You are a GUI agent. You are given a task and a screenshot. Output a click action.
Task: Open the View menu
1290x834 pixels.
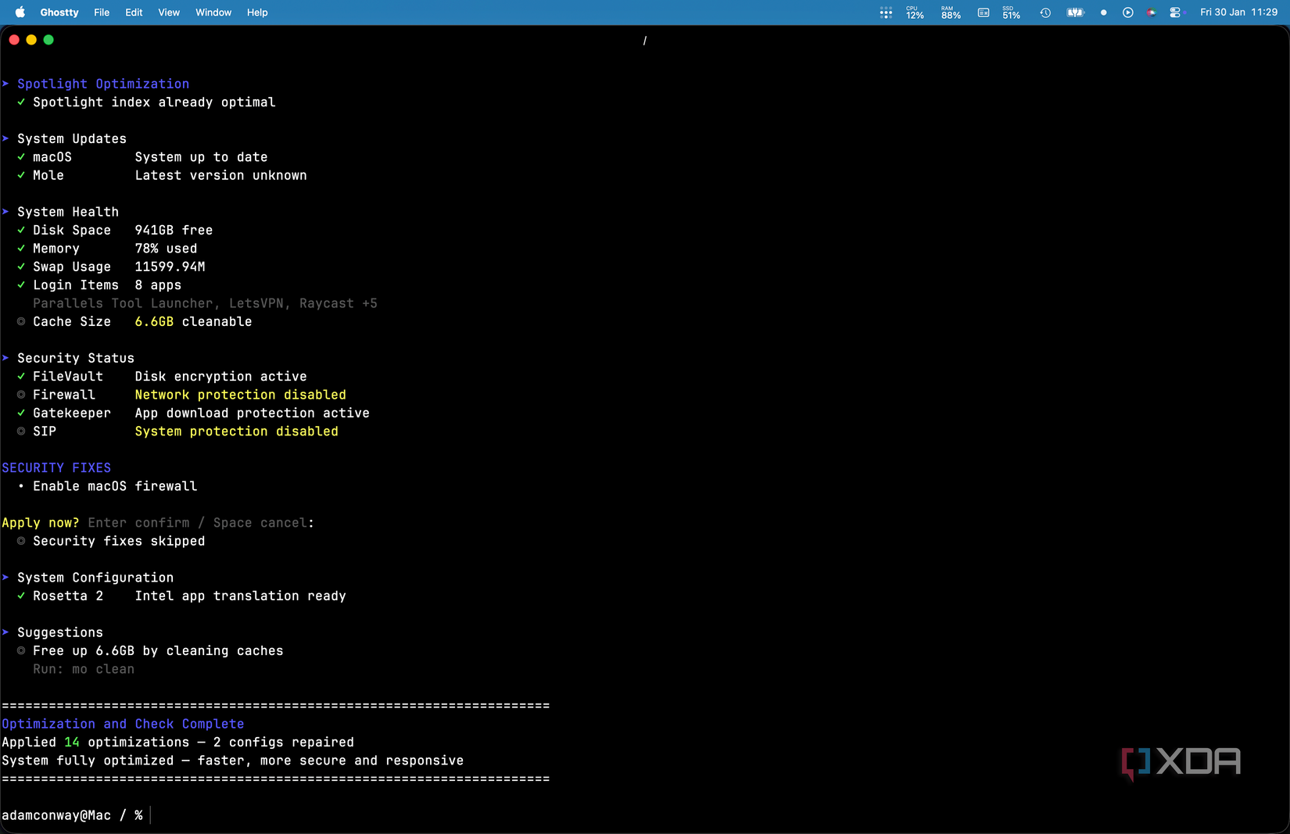(169, 13)
